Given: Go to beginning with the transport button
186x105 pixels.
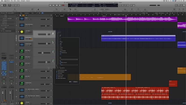Looking at the screenshot, I should tap(57, 5).
